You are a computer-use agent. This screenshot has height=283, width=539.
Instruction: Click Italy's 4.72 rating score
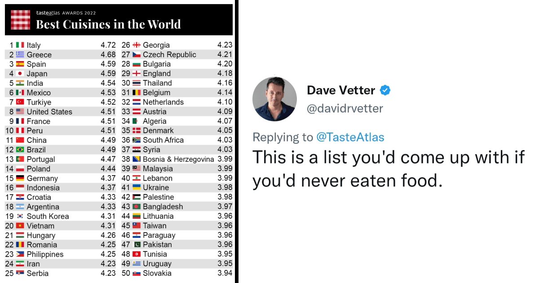click(108, 45)
